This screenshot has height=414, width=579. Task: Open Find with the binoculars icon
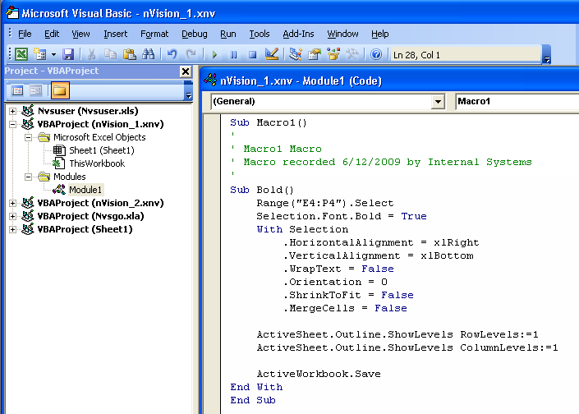pyautogui.click(x=149, y=55)
